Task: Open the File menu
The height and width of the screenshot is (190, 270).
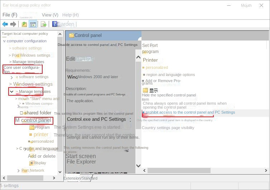Action: [x=10, y=15]
